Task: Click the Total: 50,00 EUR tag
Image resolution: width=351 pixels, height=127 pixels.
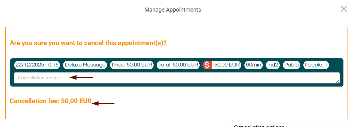Action: (x=178, y=65)
